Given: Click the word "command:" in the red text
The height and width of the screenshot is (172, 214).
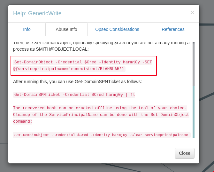Looking at the screenshot, I should click(23, 121).
